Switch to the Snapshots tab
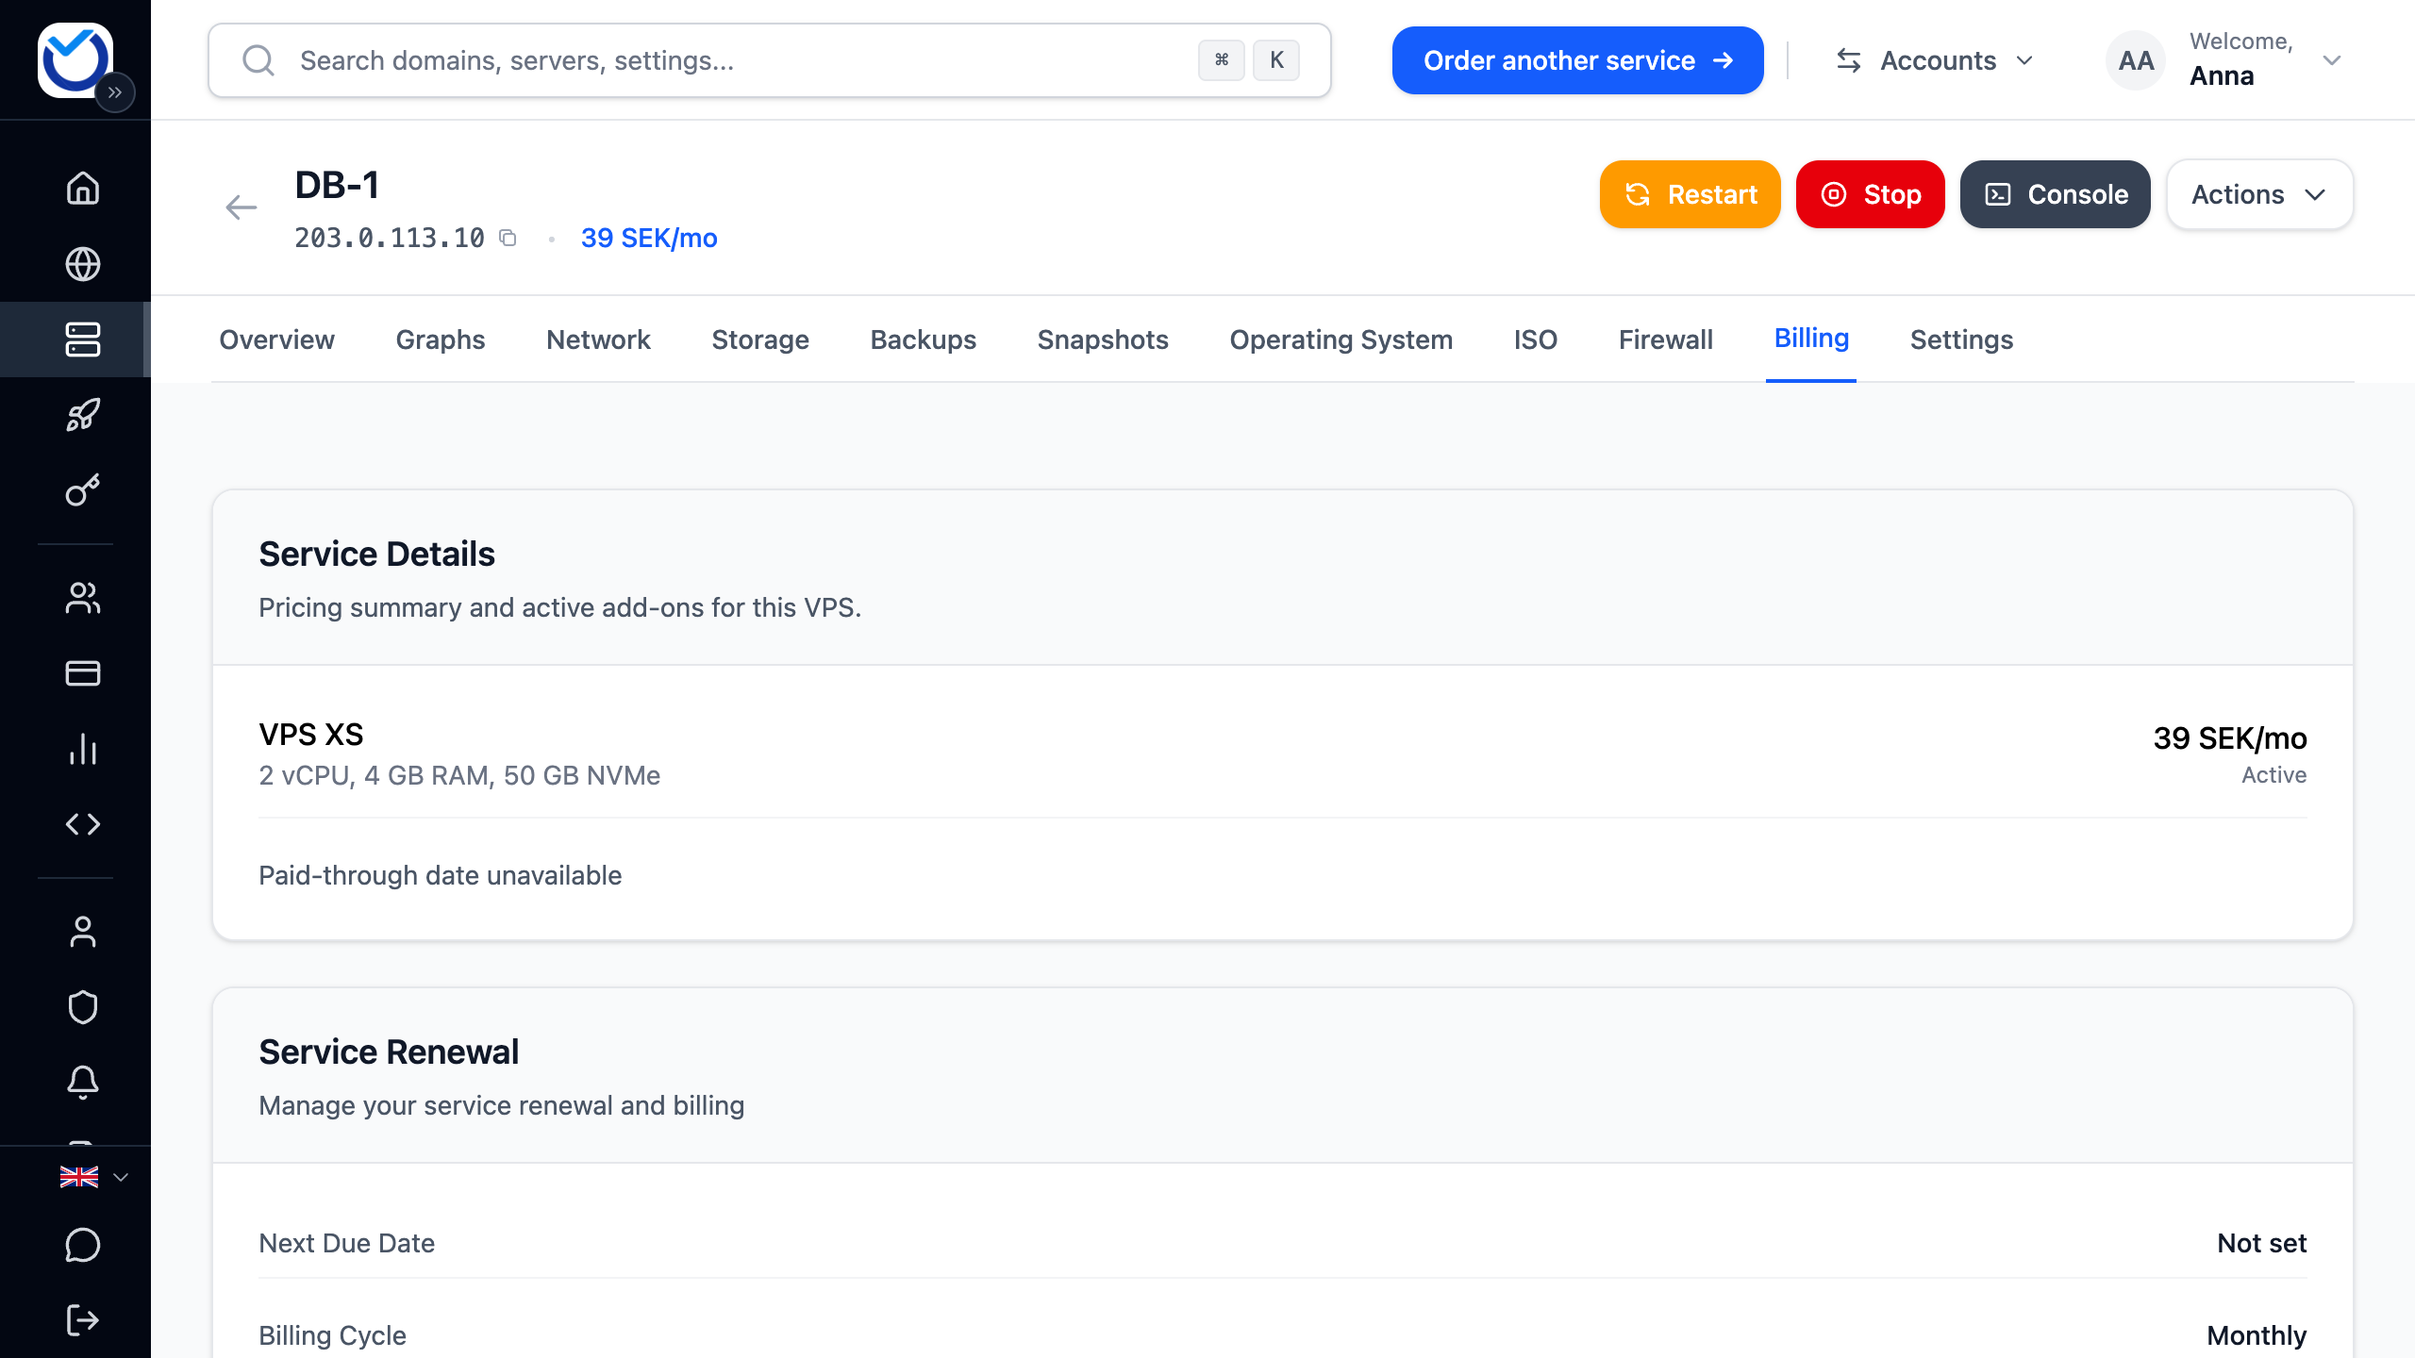The height and width of the screenshot is (1358, 2415). click(x=1103, y=339)
